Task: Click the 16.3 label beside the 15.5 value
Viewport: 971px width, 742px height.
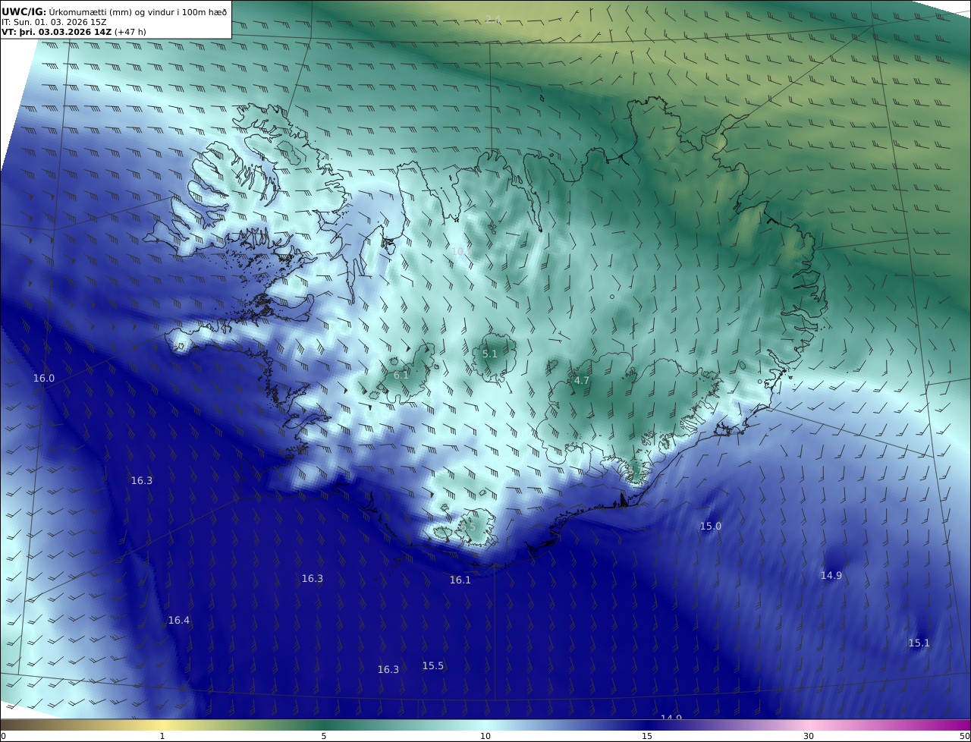Action: [x=388, y=669]
